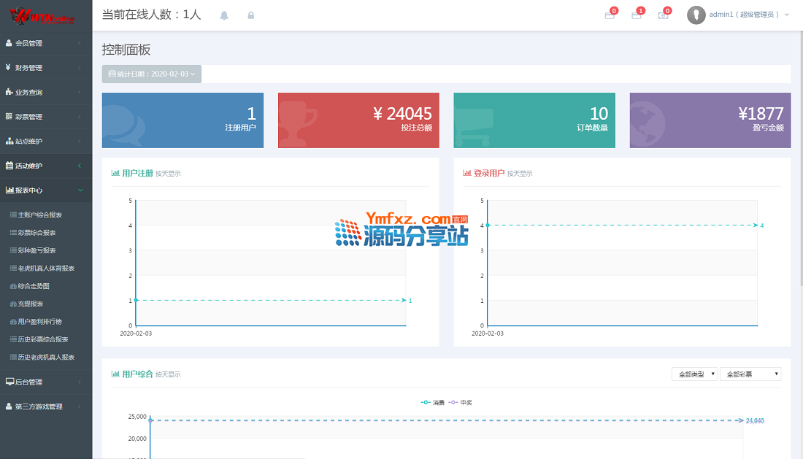Open header icon with red 1 badge
Screen dimensions: 803x459
point(637,15)
